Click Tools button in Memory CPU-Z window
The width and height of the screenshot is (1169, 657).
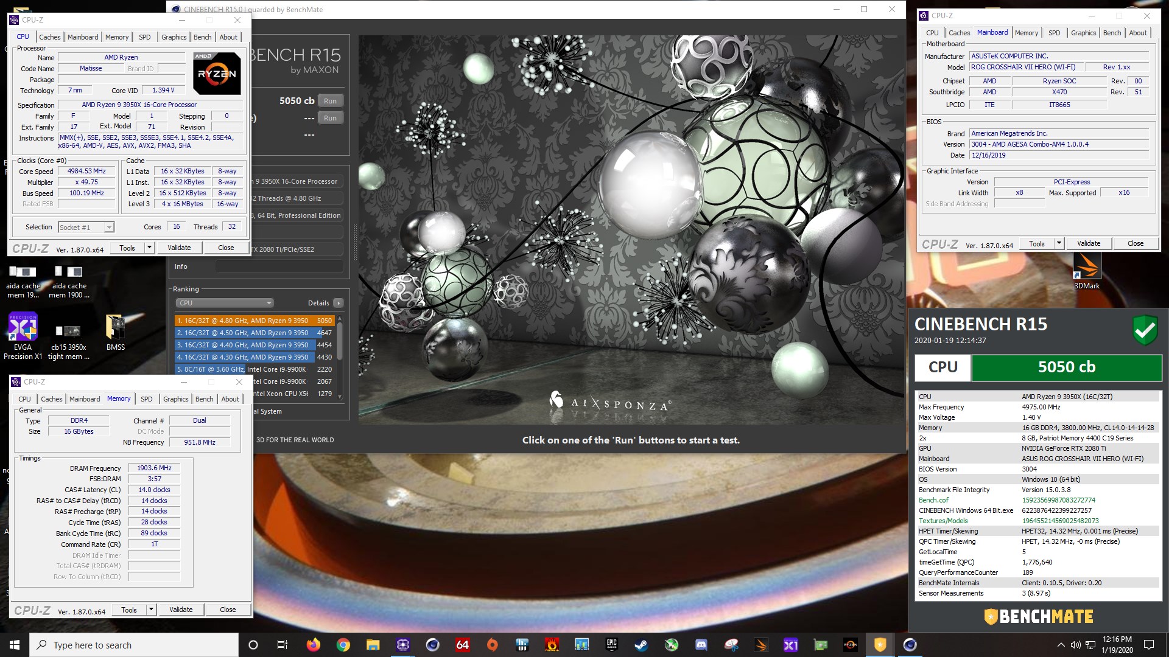[x=129, y=610]
